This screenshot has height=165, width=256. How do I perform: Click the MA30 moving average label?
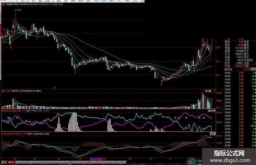pos(48,4)
